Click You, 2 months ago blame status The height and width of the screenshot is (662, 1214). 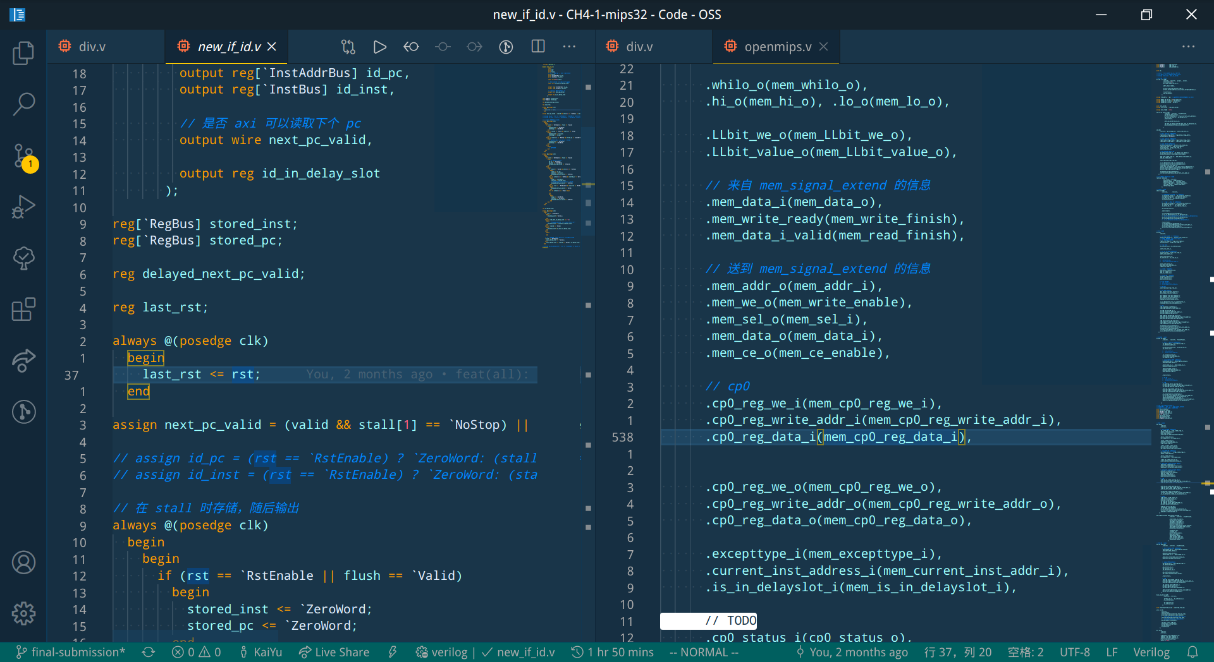[x=852, y=652]
